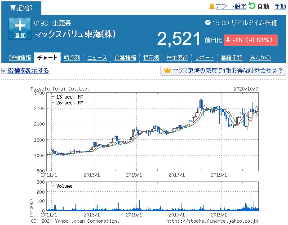Click the current price 2,521

(179, 39)
